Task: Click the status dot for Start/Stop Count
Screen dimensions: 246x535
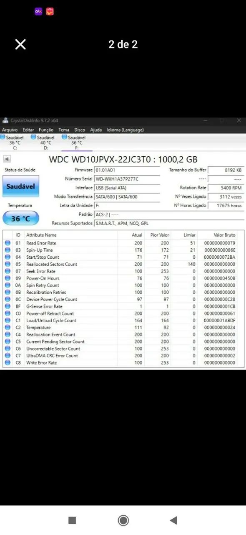Action: click(8, 257)
